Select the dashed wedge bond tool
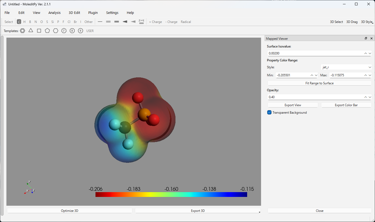The width and height of the screenshot is (375, 222). coord(133,22)
